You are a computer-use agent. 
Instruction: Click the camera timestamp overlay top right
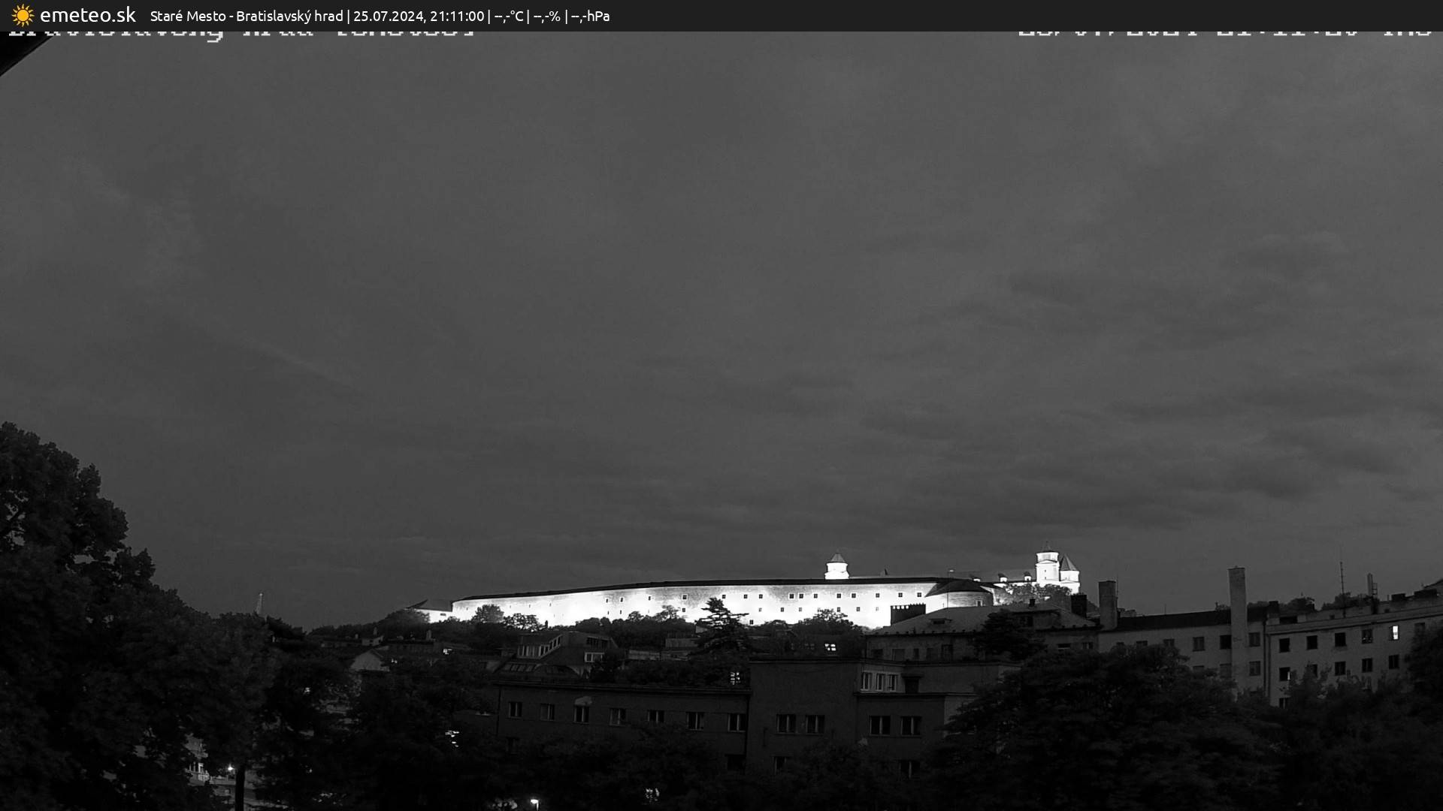click(x=1224, y=33)
